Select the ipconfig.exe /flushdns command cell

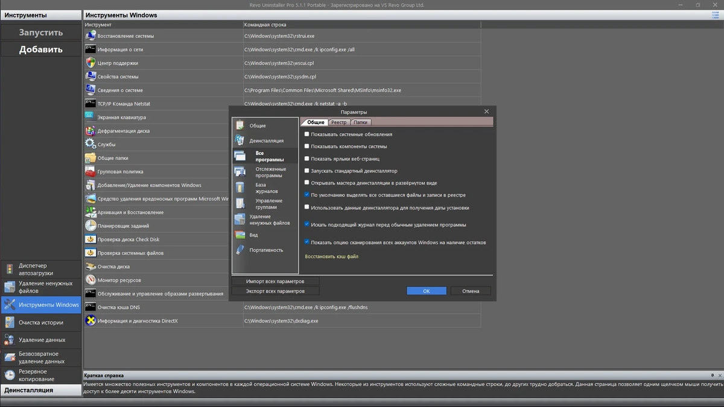pos(361,307)
